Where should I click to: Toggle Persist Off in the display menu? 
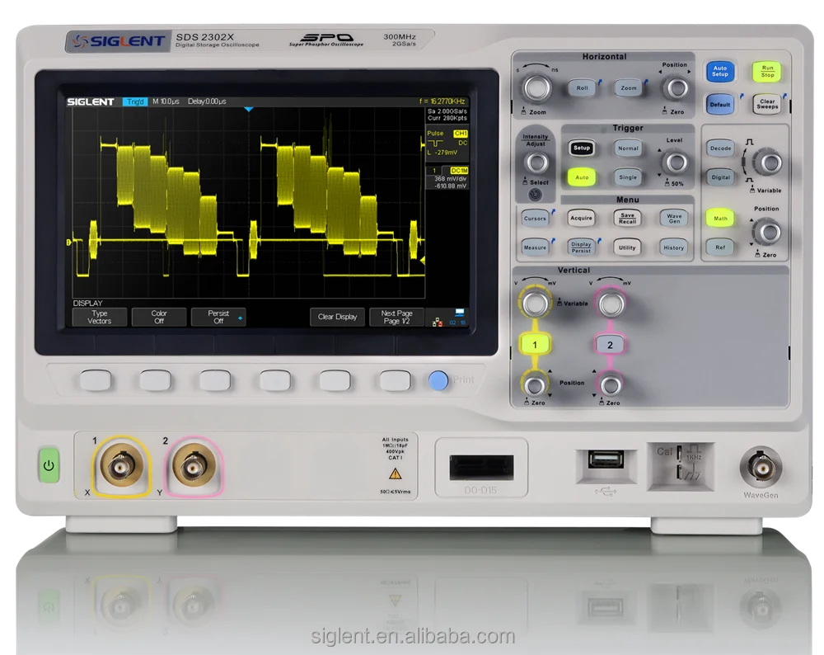point(219,316)
